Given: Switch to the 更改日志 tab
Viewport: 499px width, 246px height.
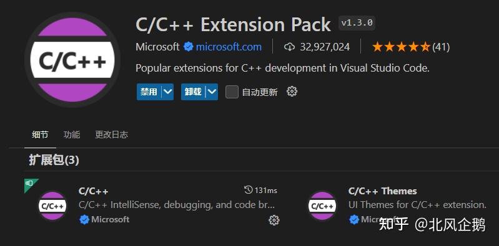Looking at the screenshot, I should click(111, 135).
